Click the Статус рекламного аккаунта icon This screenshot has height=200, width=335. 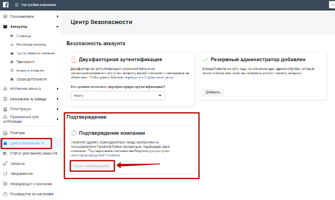click(5, 154)
